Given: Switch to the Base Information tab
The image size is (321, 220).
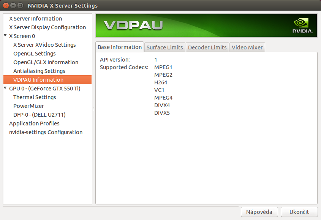Looking at the screenshot, I should [120, 47].
